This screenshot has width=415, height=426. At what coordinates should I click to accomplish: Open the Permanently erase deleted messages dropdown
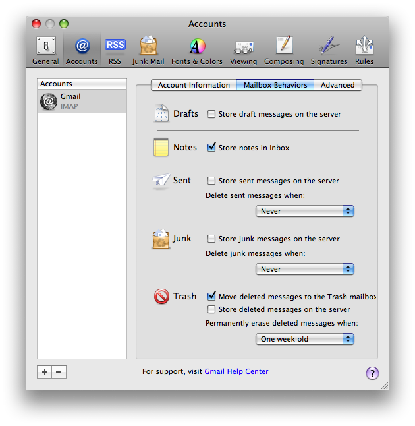[305, 339]
